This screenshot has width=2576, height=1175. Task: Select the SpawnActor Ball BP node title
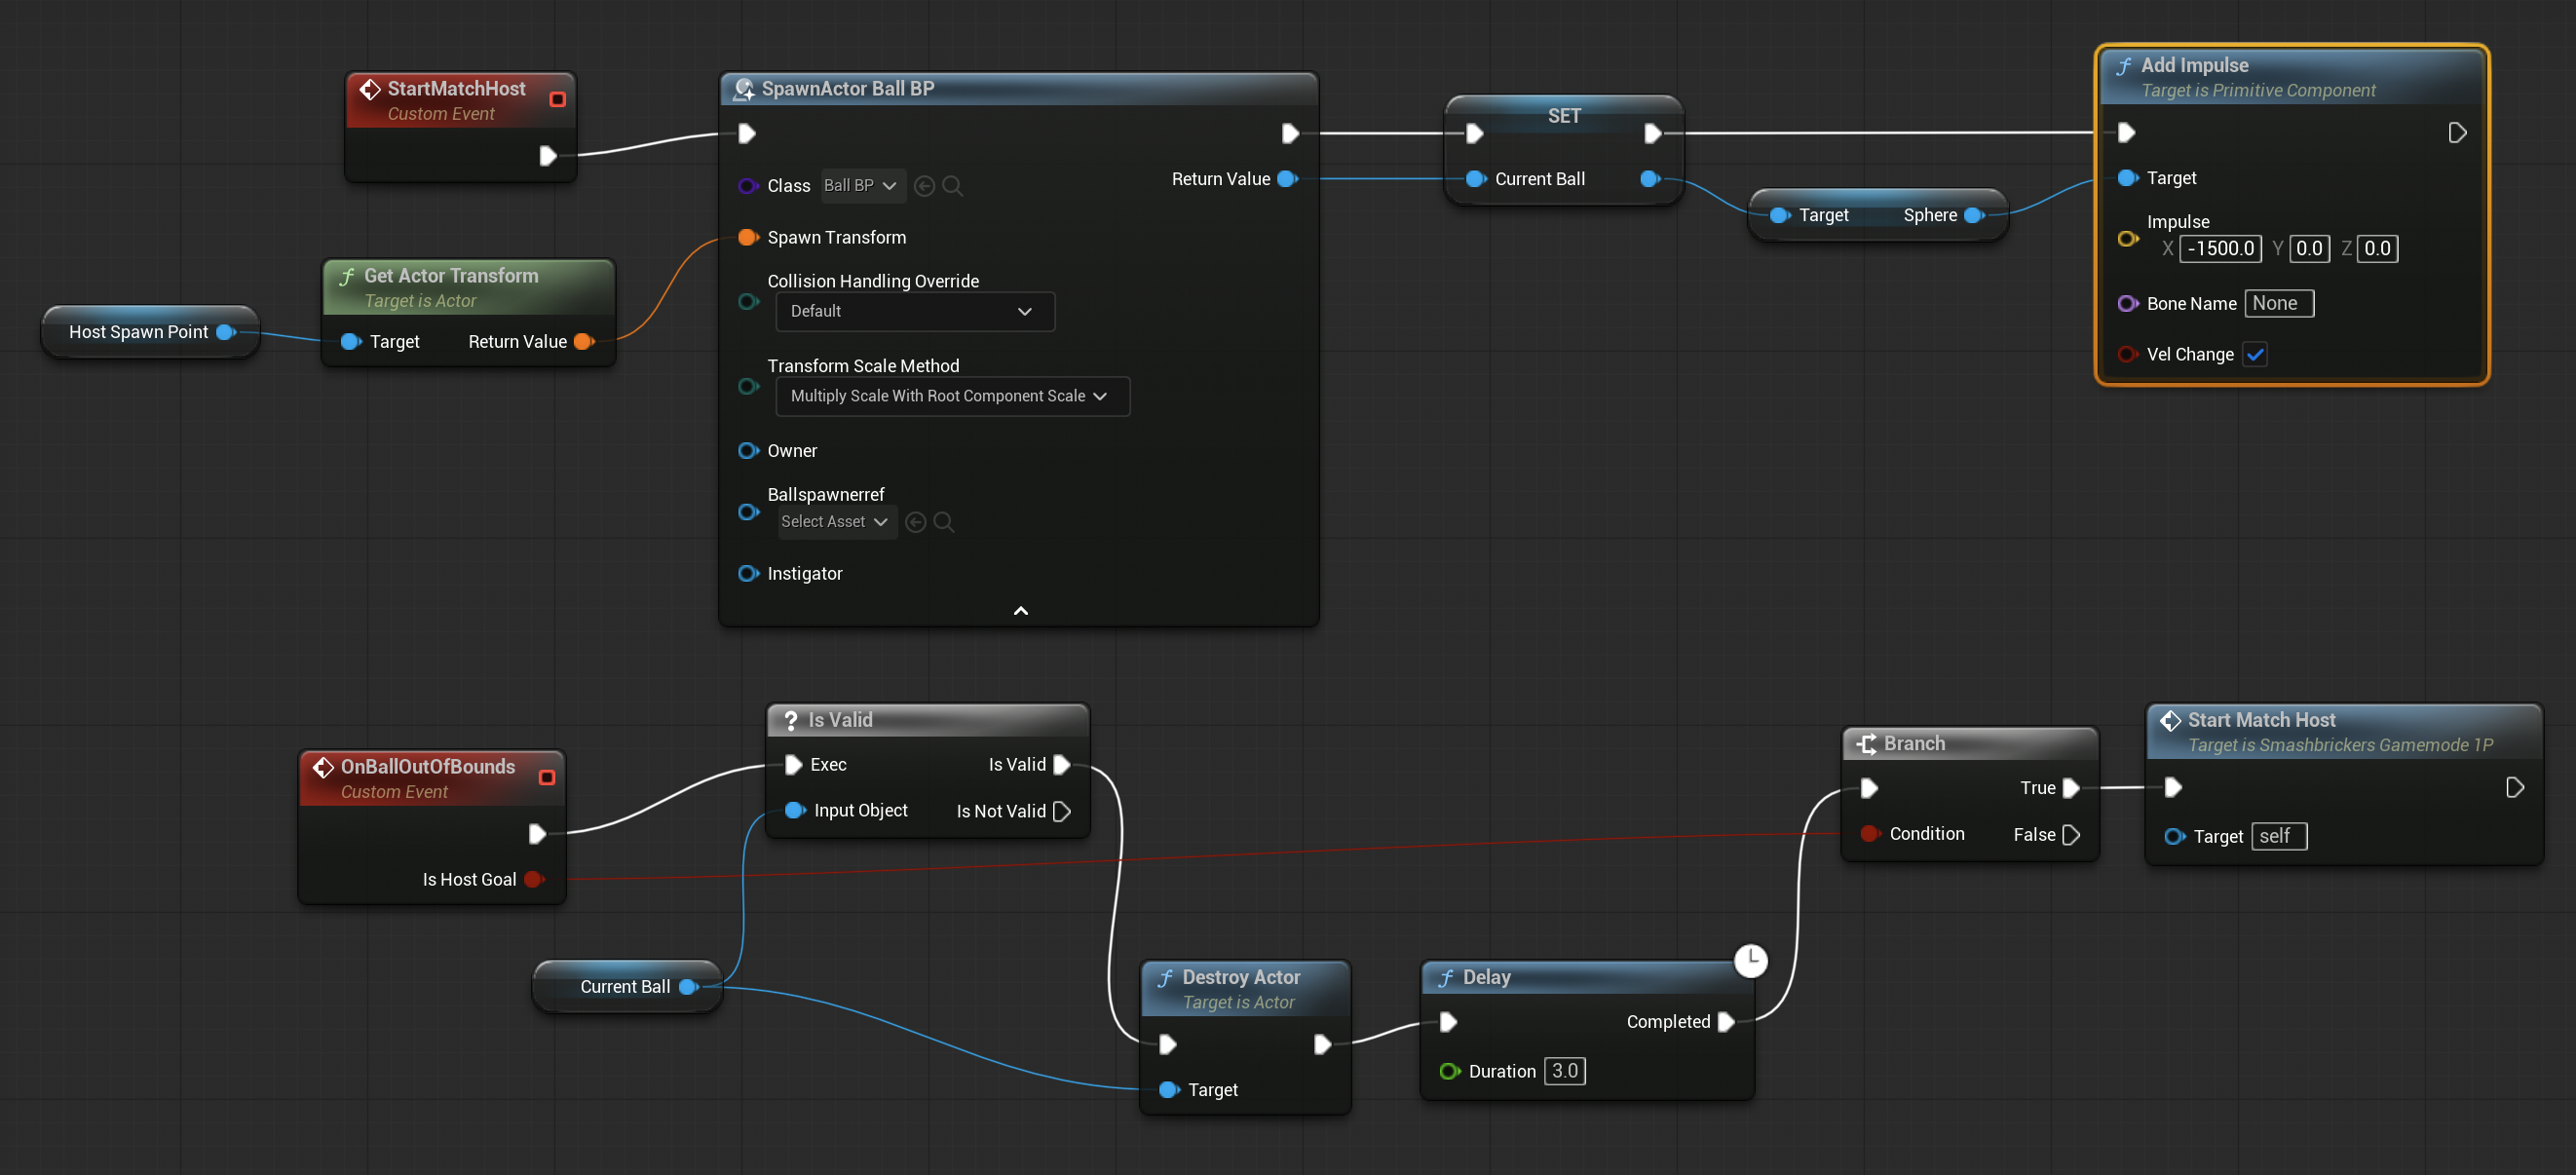tap(848, 89)
